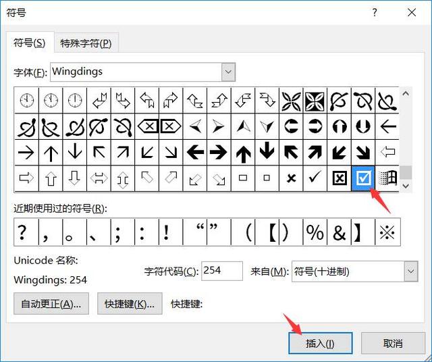The width and height of the screenshot is (432, 362).
Task: Pick the recent ※ reference mark symbol
Action: tap(387, 232)
